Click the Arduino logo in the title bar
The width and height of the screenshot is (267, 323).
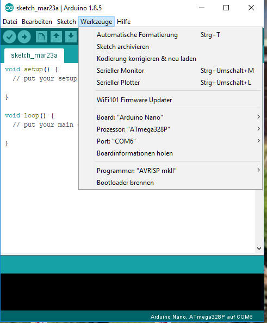point(9,8)
